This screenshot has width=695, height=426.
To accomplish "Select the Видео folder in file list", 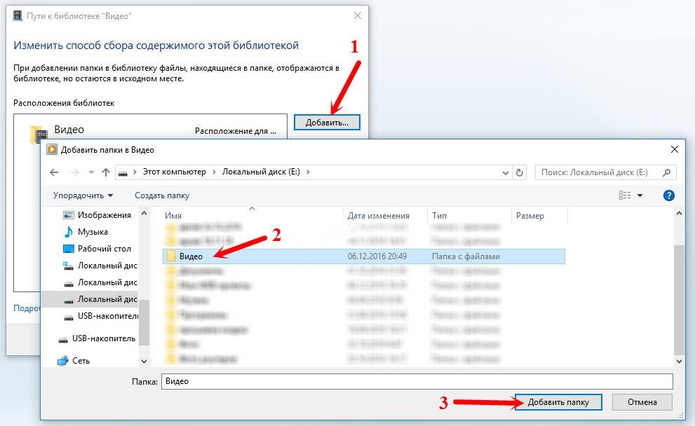I will [364, 256].
